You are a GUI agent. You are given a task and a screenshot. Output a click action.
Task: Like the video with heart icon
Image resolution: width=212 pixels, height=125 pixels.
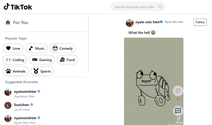178,91
